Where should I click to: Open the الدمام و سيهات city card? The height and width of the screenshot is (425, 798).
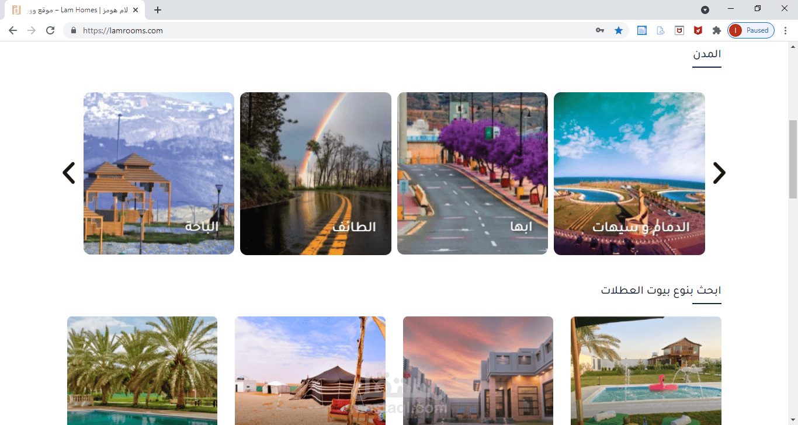pos(629,173)
